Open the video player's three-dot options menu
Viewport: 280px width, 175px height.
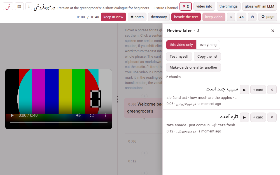(105, 115)
